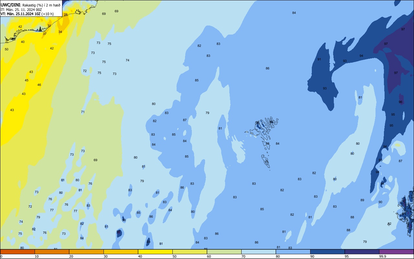Screen dimensions: 414x259
Task: Click the 60–70 light green legend swatch
Action: click(x=224, y=252)
